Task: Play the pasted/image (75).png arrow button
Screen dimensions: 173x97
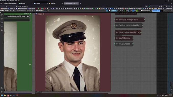Action: tap(28, 16)
